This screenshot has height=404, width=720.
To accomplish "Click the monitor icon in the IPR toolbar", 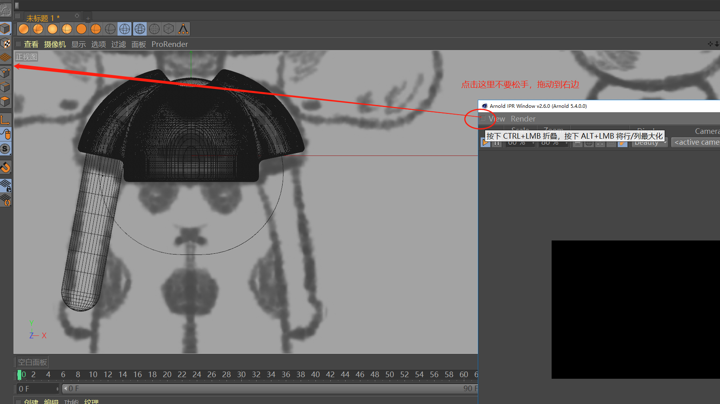I will click(578, 143).
